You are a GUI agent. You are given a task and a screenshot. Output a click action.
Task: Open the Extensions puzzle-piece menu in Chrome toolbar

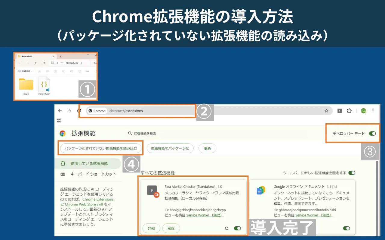(349, 111)
